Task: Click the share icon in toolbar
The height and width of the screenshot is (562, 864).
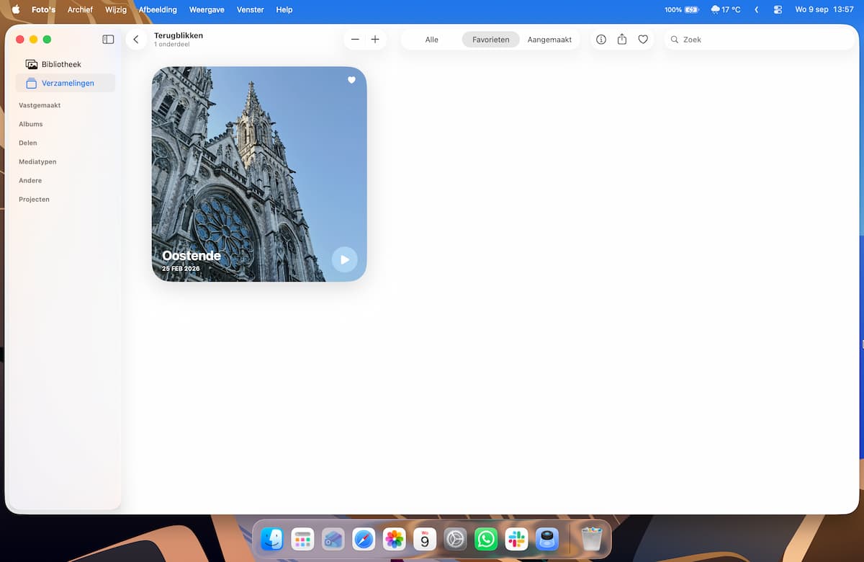Action: [x=622, y=40]
